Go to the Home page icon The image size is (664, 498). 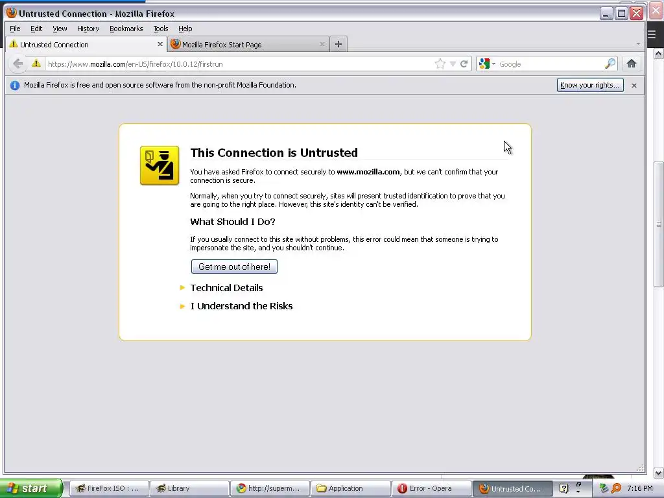point(632,64)
